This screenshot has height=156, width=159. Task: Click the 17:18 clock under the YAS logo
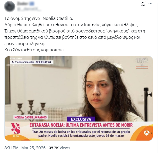click(x=16, y=136)
